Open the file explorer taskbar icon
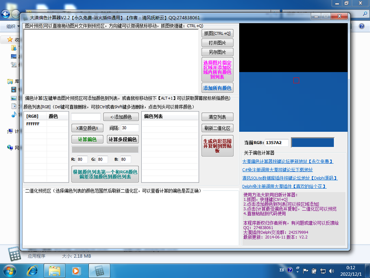The image size is (370, 278). (55, 271)
